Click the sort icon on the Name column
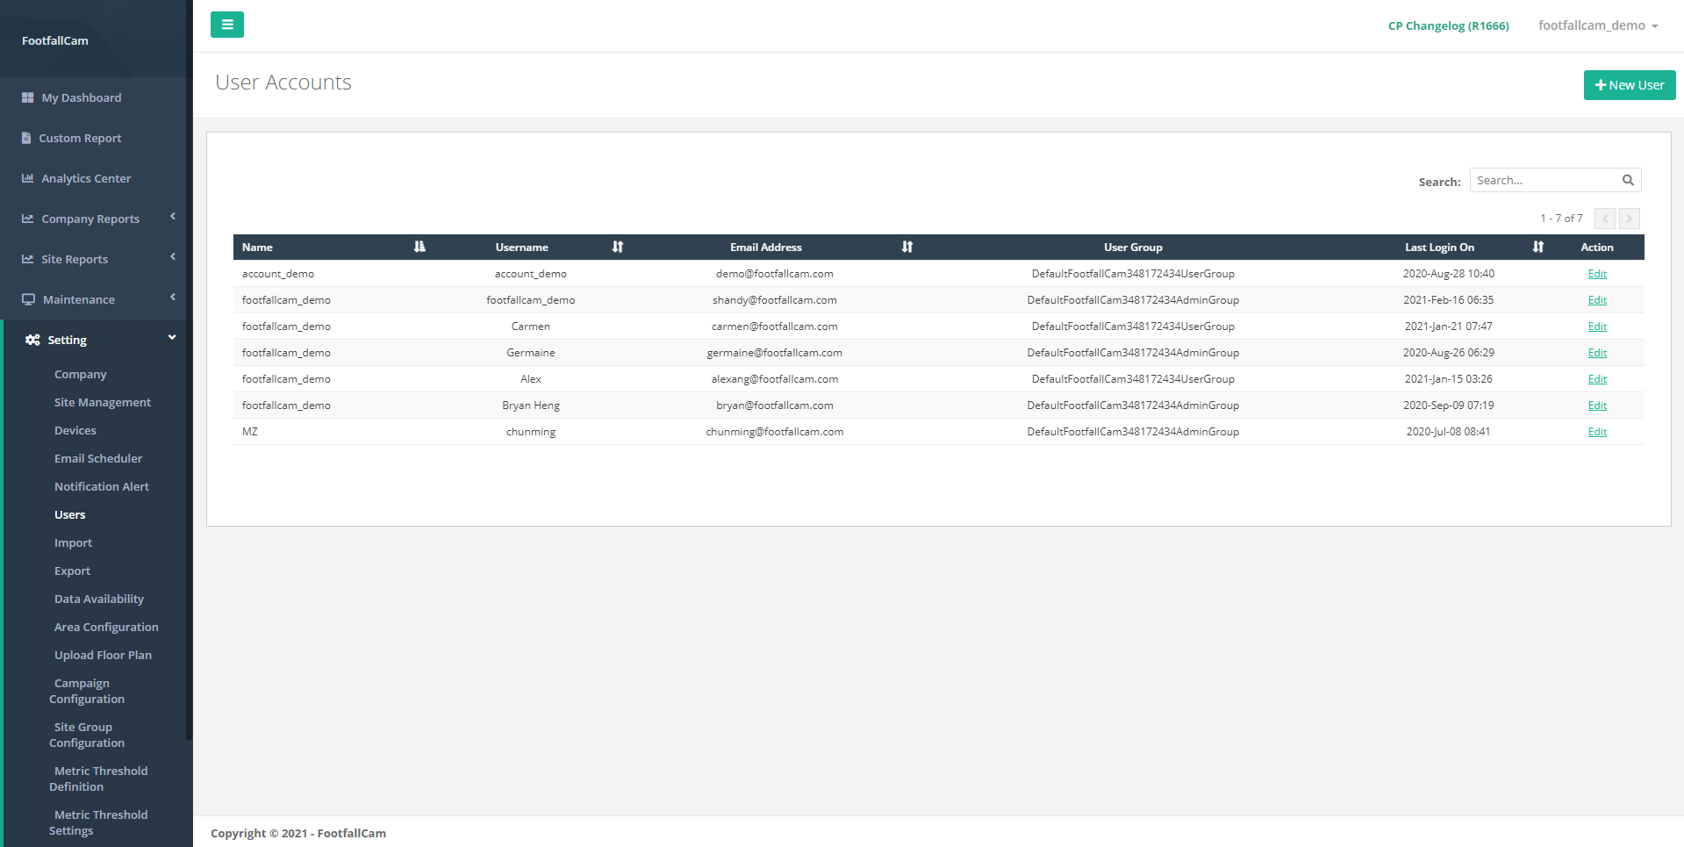 click(x=419, y=247)
